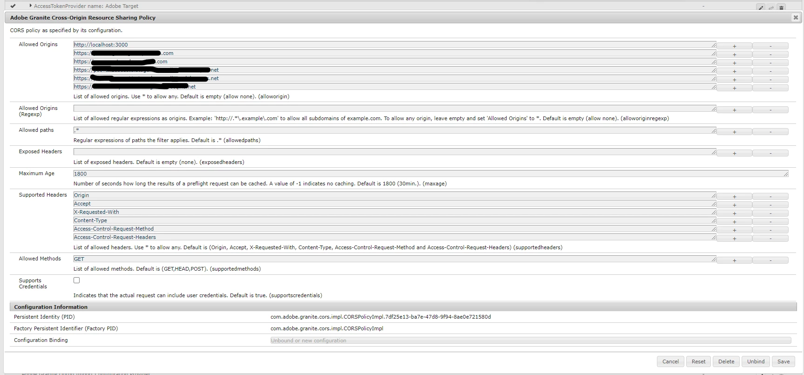Click the Delete button
The width and height of the screenshot is (804, 375).
[726, 361]
